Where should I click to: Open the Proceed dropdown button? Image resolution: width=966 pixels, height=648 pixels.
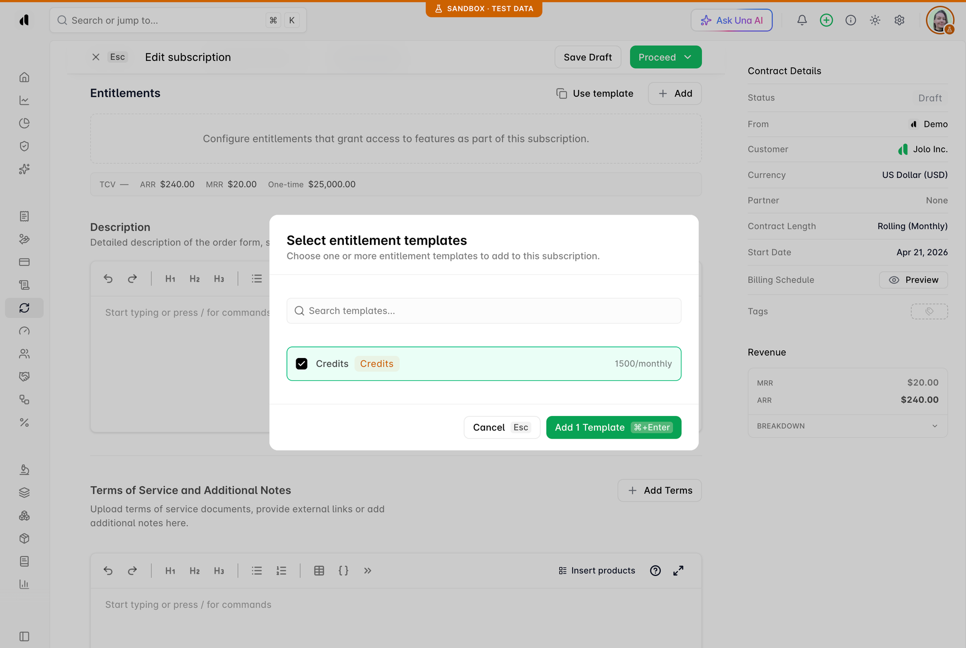click(665, 57)
